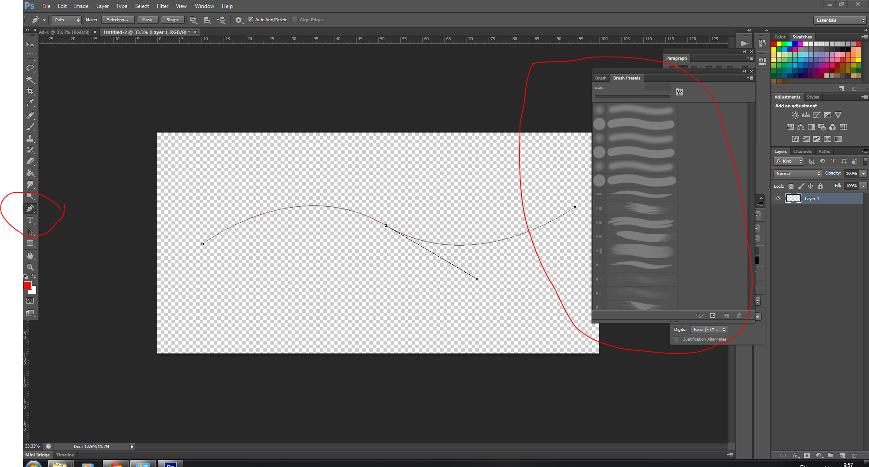The height and width of the screenshot is (467, 869).
Task: Click the Mask button
Action: click(147, 20)
